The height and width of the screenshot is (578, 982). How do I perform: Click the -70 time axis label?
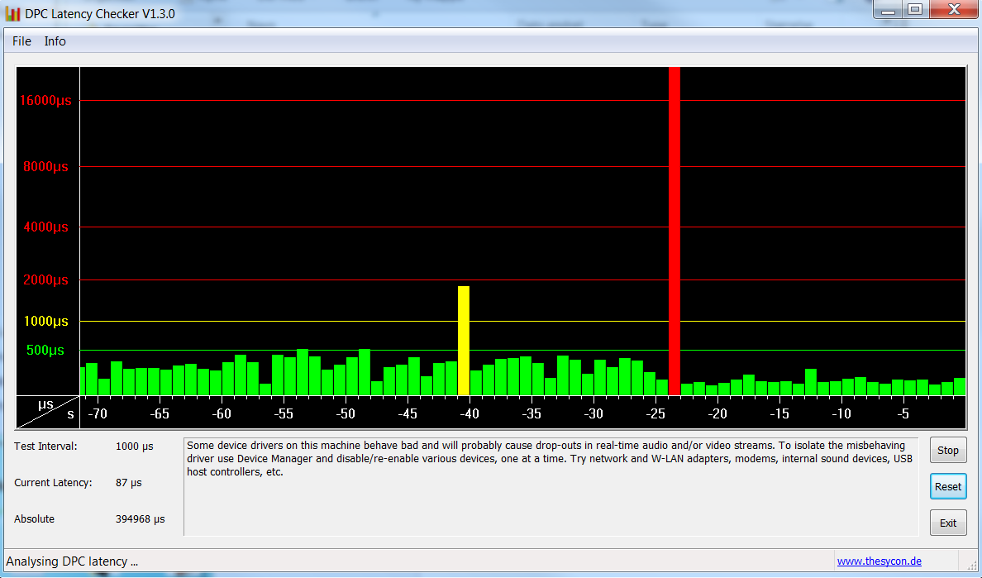[x=97, y=414]
